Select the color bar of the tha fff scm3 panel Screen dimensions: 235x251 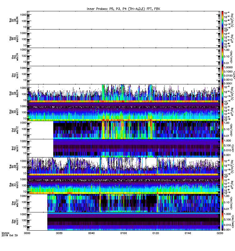(222, 39)
